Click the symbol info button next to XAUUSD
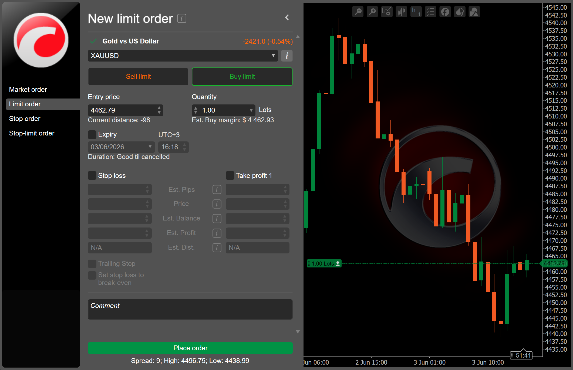This screenshot has width=573, height=370. coord(287,56)
